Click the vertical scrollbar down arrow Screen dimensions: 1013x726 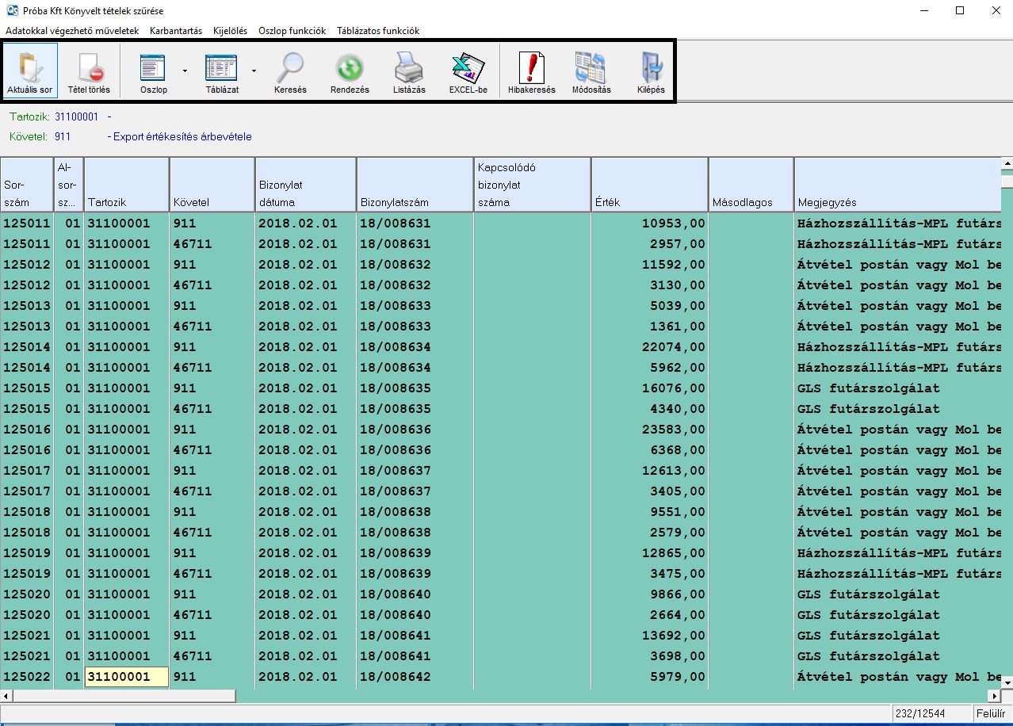pos(1007,682)
